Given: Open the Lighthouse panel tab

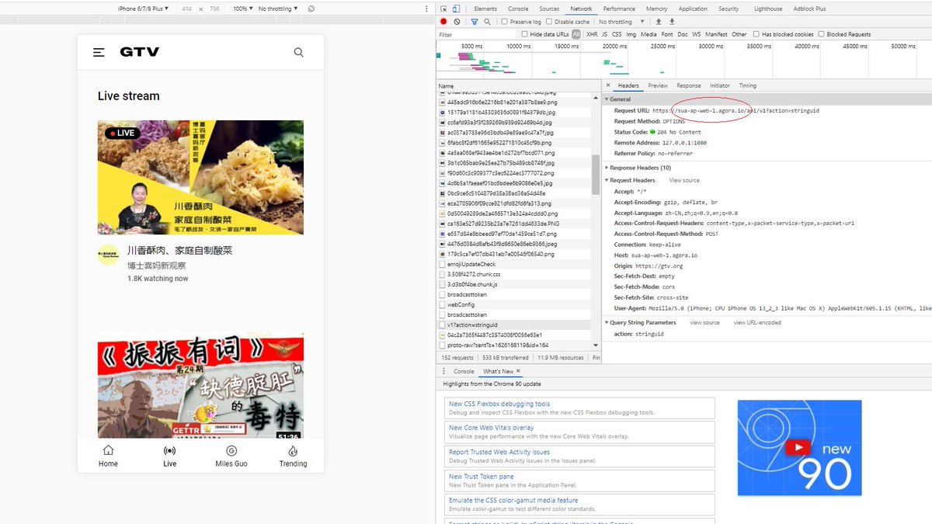Looking at the screenshot, I should click(x=768, y=9).
